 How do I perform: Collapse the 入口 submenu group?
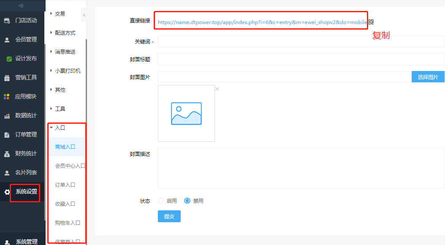pos(57,128)
